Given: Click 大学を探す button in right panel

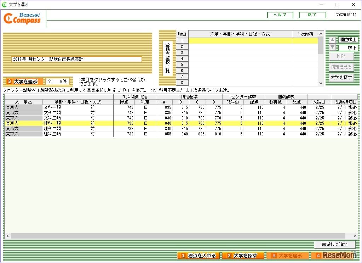Looking at the screenshot, I should [x=341, y=78].
